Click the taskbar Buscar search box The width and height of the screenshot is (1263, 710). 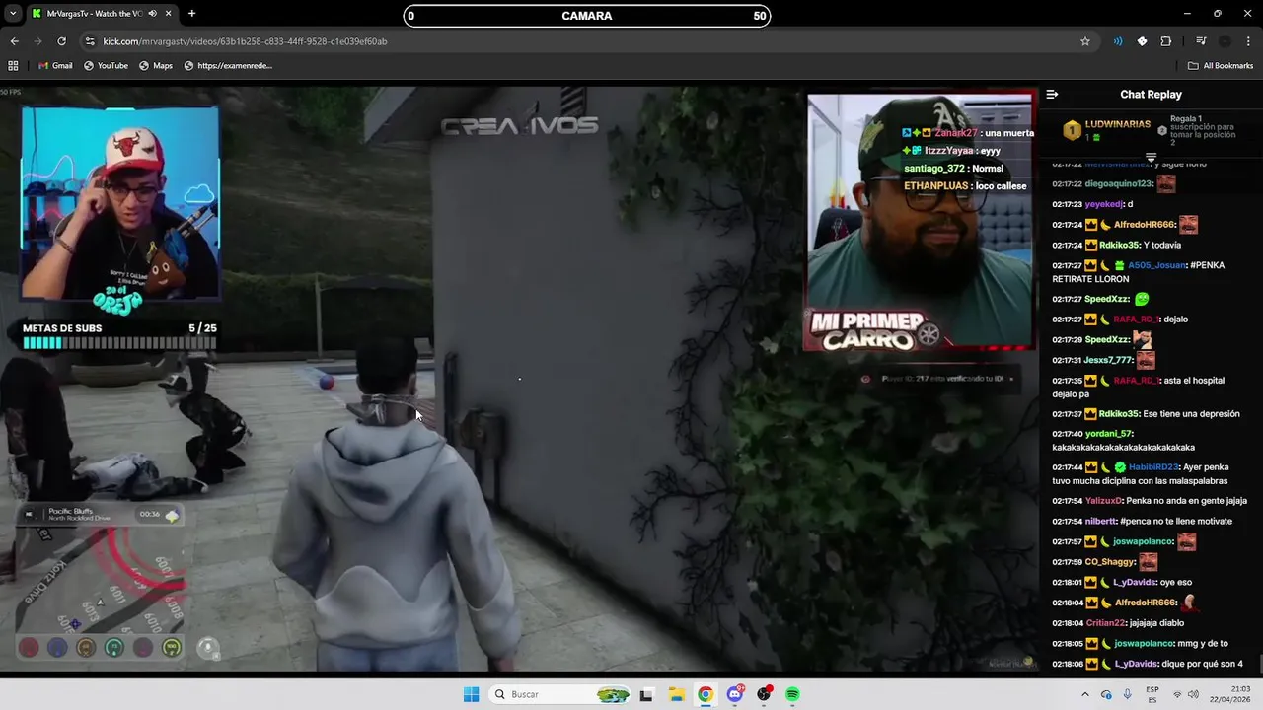click(x=561, y=694)
